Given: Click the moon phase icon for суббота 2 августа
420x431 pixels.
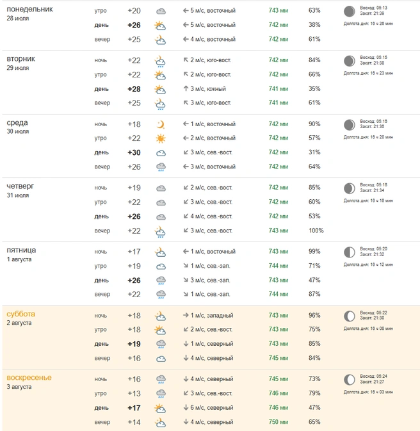Looking at the screenshot, I should pos(350,316).
